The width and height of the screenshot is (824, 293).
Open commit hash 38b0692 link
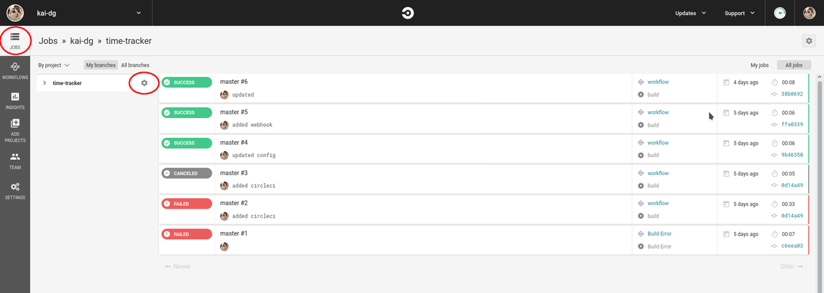792,94
